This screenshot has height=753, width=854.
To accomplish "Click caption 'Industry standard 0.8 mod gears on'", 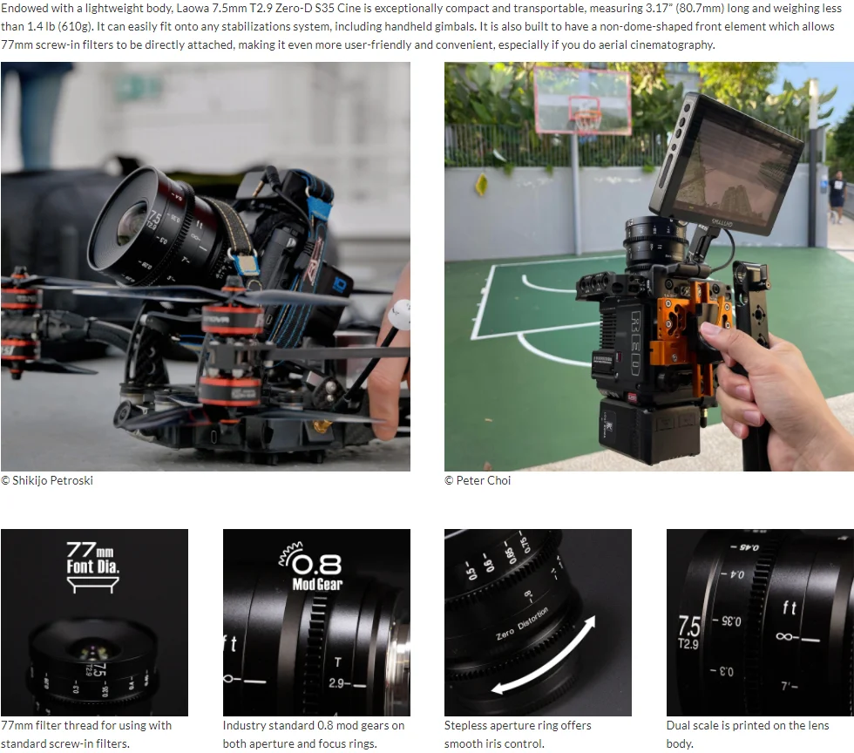I will 314,726.
